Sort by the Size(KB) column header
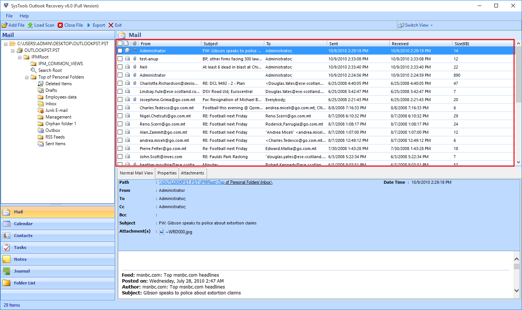Screen dimensions: 522x310 [483, 43]
